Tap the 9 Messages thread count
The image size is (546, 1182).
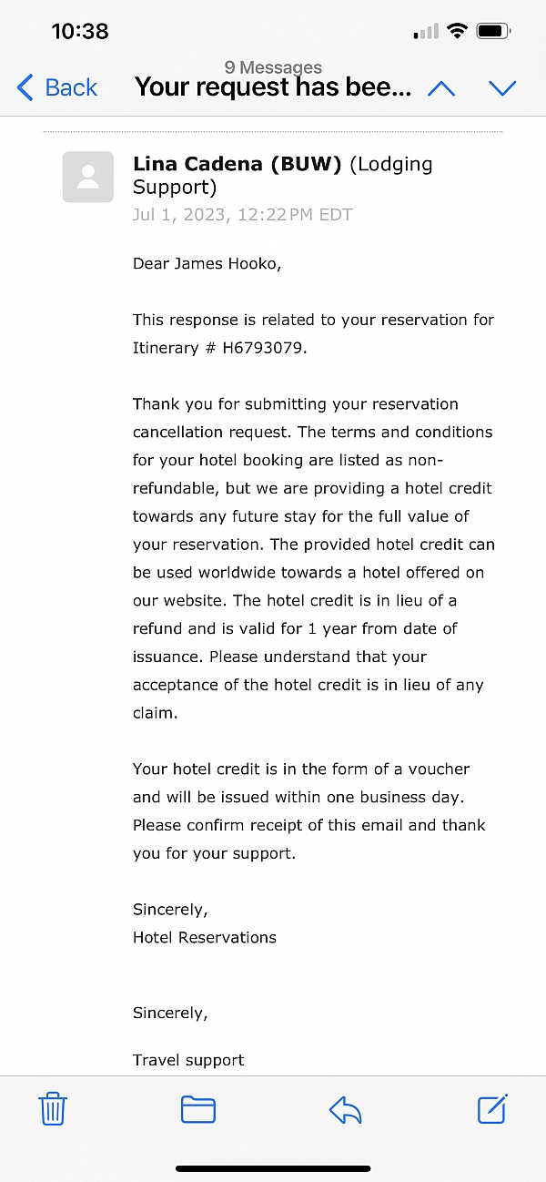(x=273, y=67)
